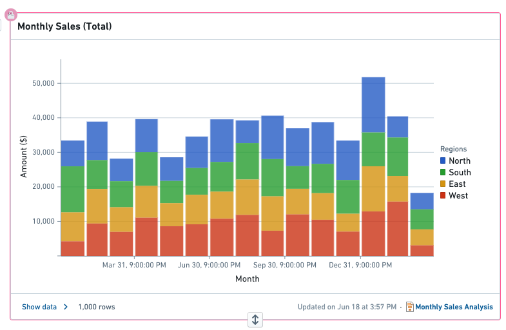This screenshot has width=506, height=330.
Task: Click Show data link
Action: 39,307
